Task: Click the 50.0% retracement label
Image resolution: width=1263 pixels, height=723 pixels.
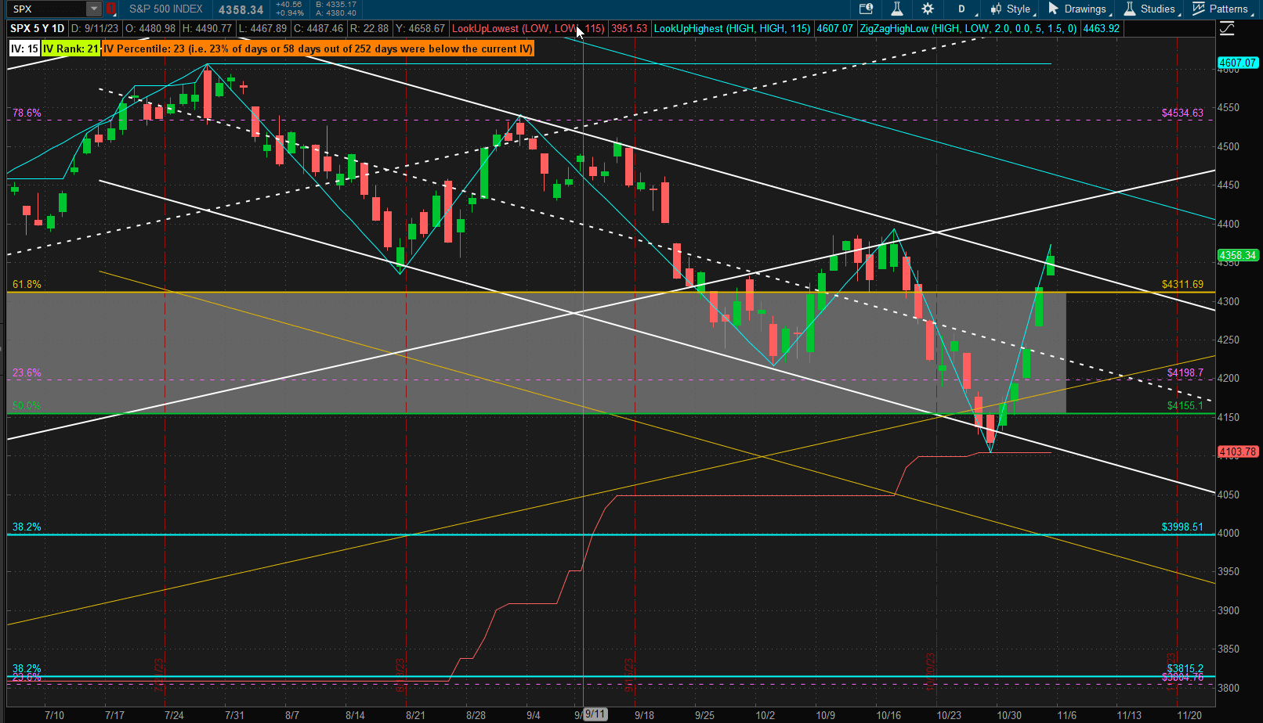Action: 27,405
